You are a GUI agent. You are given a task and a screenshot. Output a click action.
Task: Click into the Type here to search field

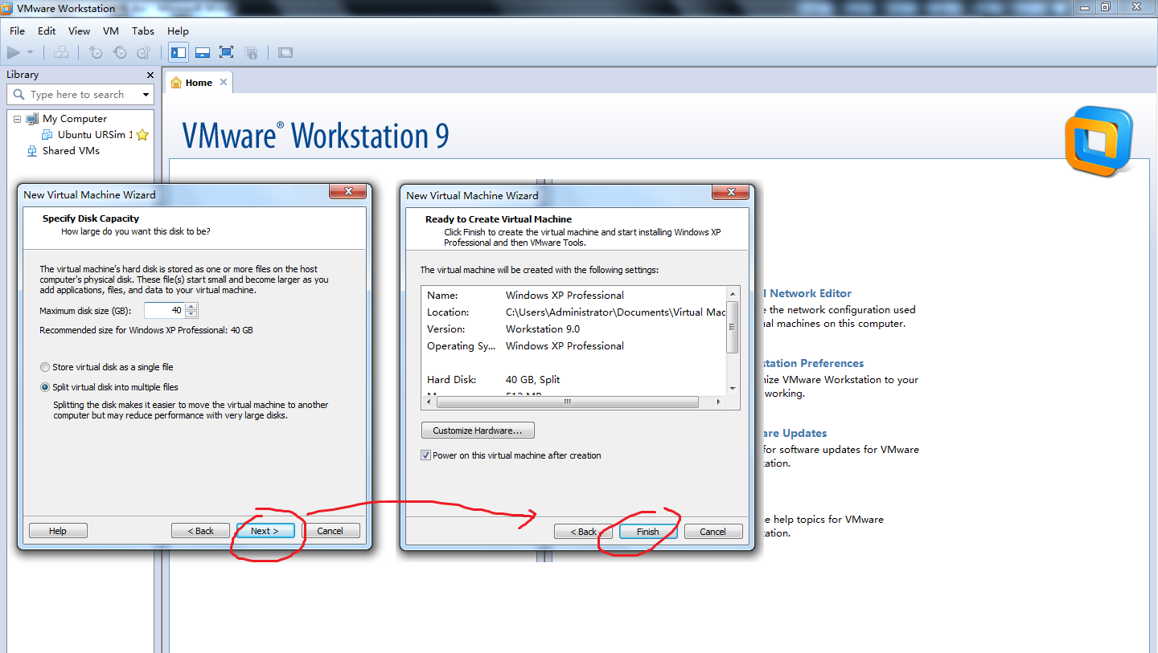tap(77, 95)
